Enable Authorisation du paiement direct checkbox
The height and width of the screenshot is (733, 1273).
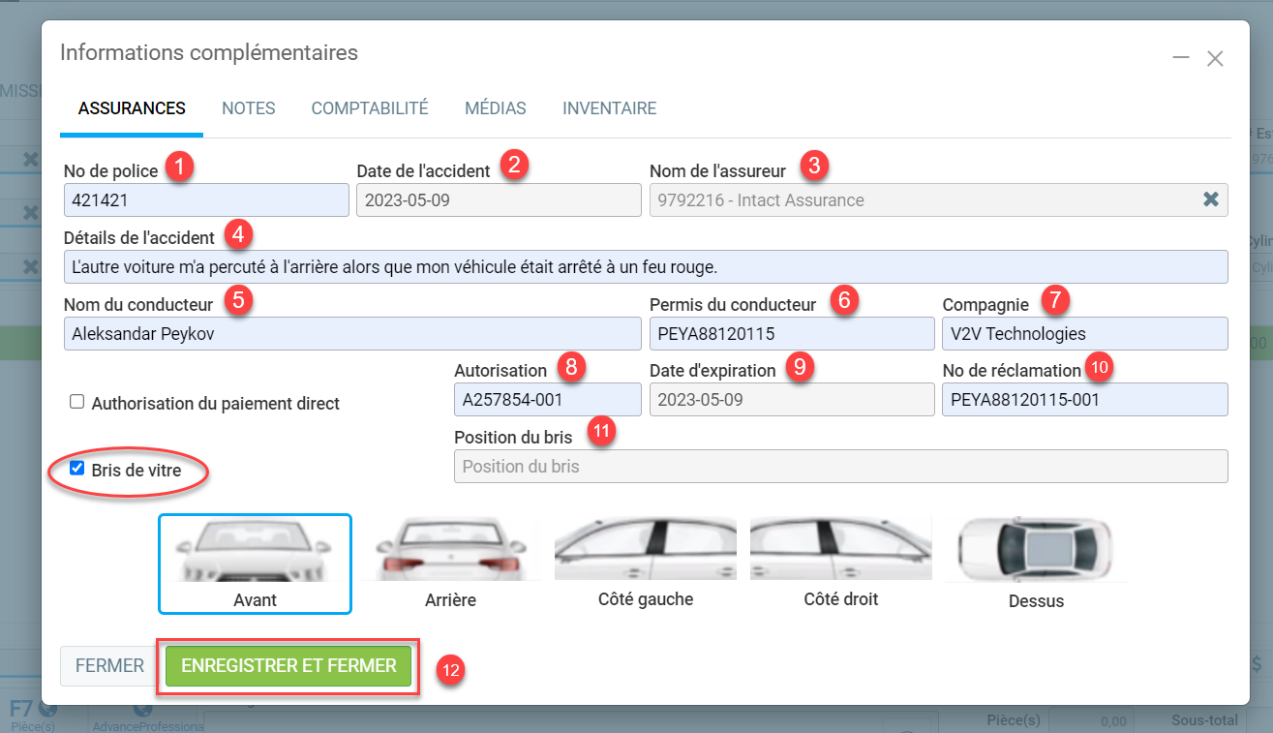77,403
